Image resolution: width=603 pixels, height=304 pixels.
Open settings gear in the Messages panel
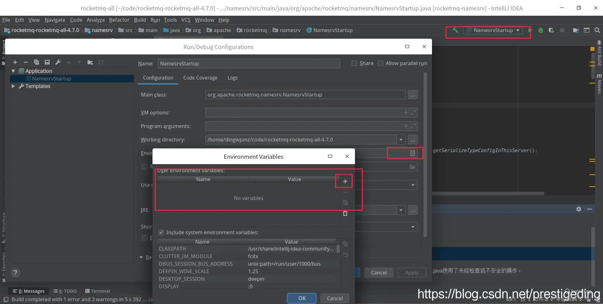(579, 209)
